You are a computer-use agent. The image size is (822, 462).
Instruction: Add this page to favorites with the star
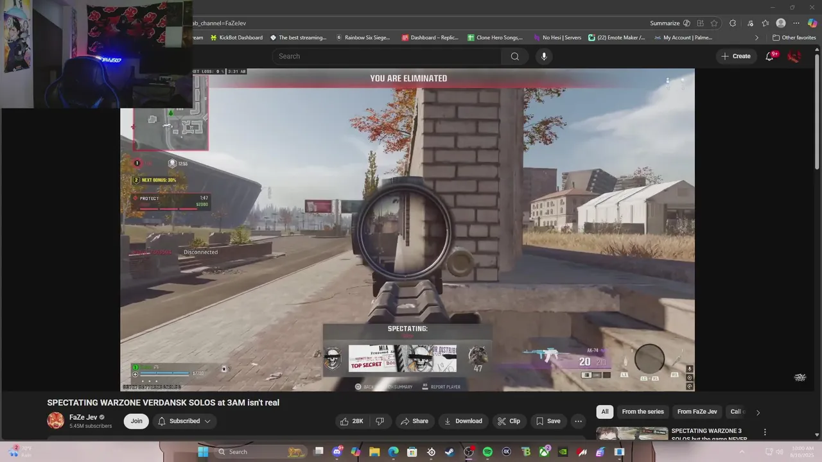714,23
